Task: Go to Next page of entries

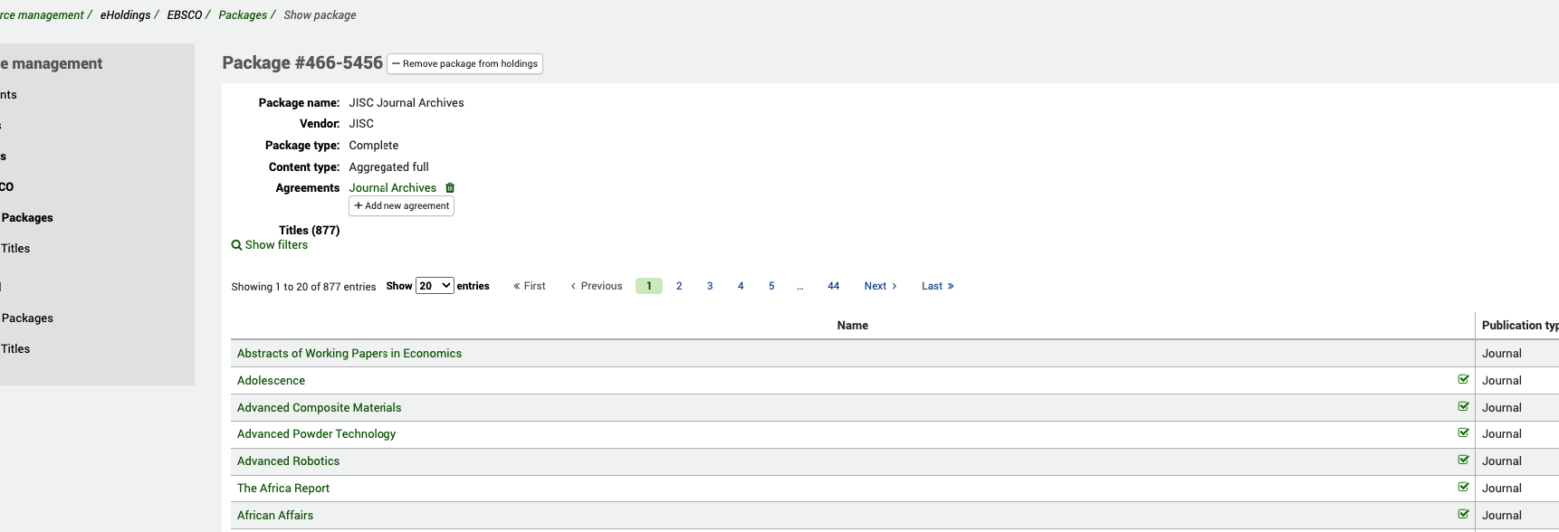Action: coord(880,286)
